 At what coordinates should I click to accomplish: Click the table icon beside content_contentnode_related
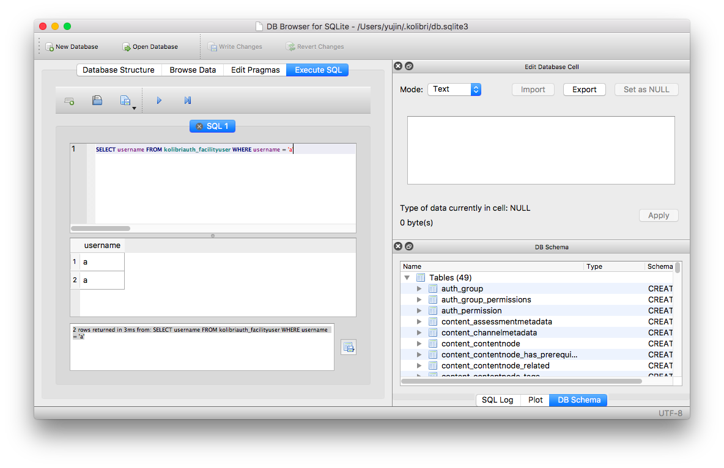pyautogui.click(x=433, y=366)
